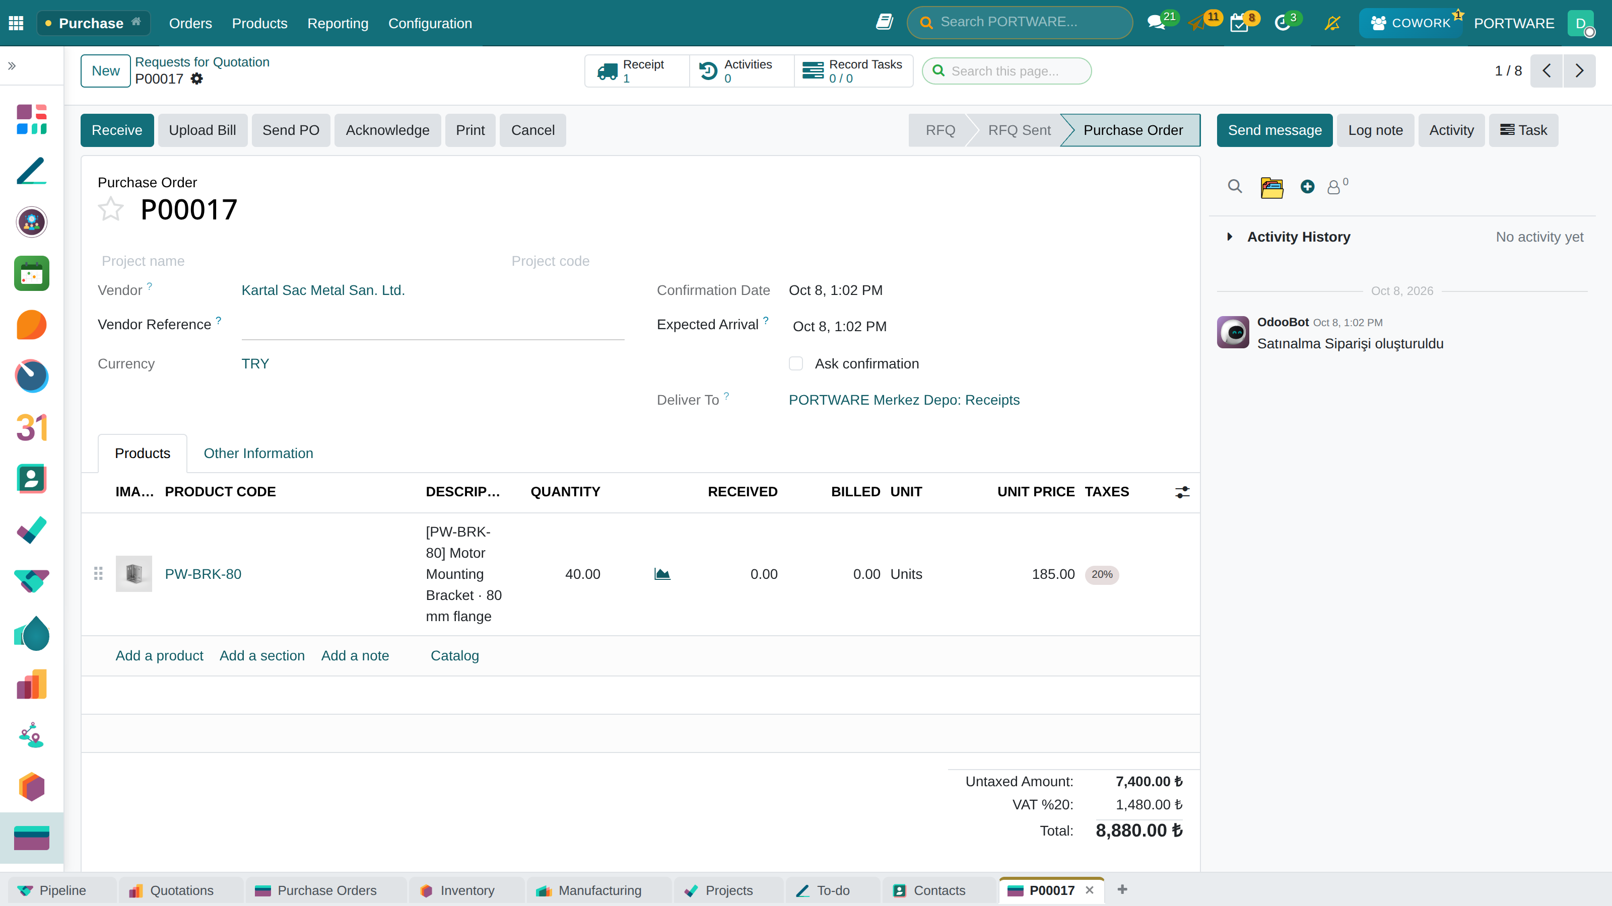
Task: Open the apps grid menu icon
Action: [16, 23]
